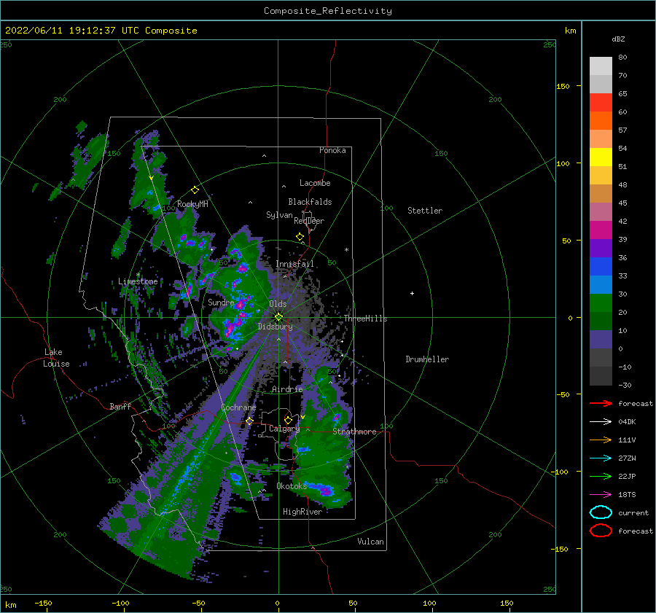Click the Vulcan label
The image size is (656, 613).
370,542
